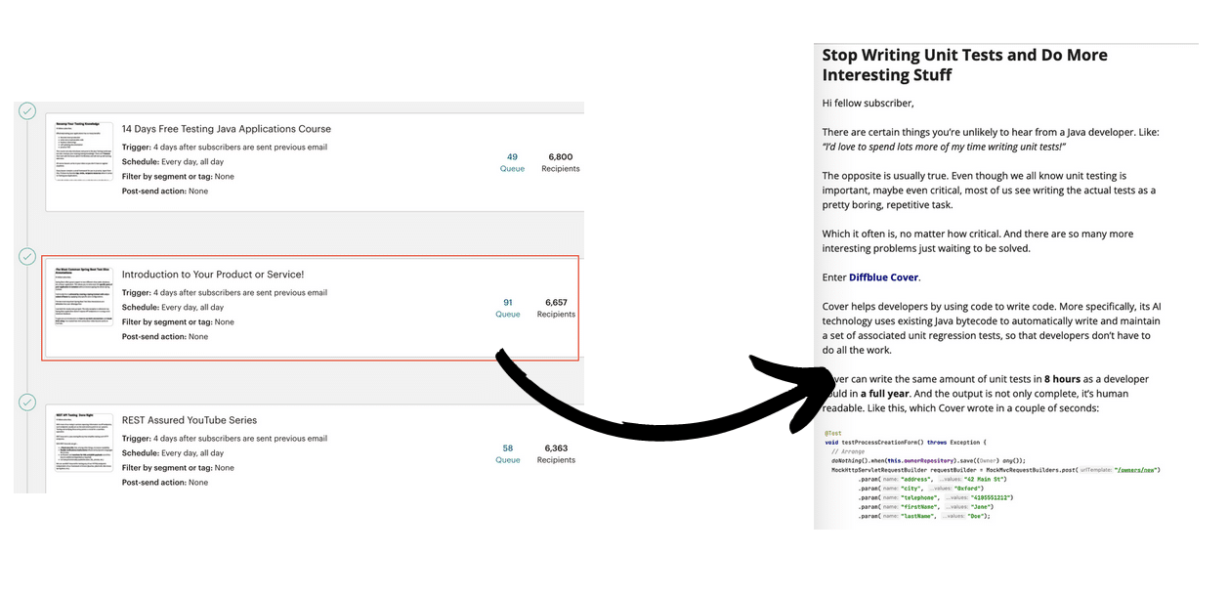Open REST Assured YouTube Series email title
The width and height of the screenshot is (1229, 596).
tap(190, 420)
